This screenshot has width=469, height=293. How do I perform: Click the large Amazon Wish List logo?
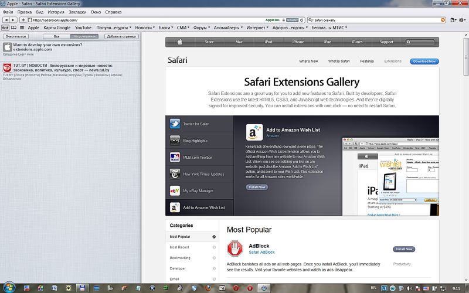(254, 132)
